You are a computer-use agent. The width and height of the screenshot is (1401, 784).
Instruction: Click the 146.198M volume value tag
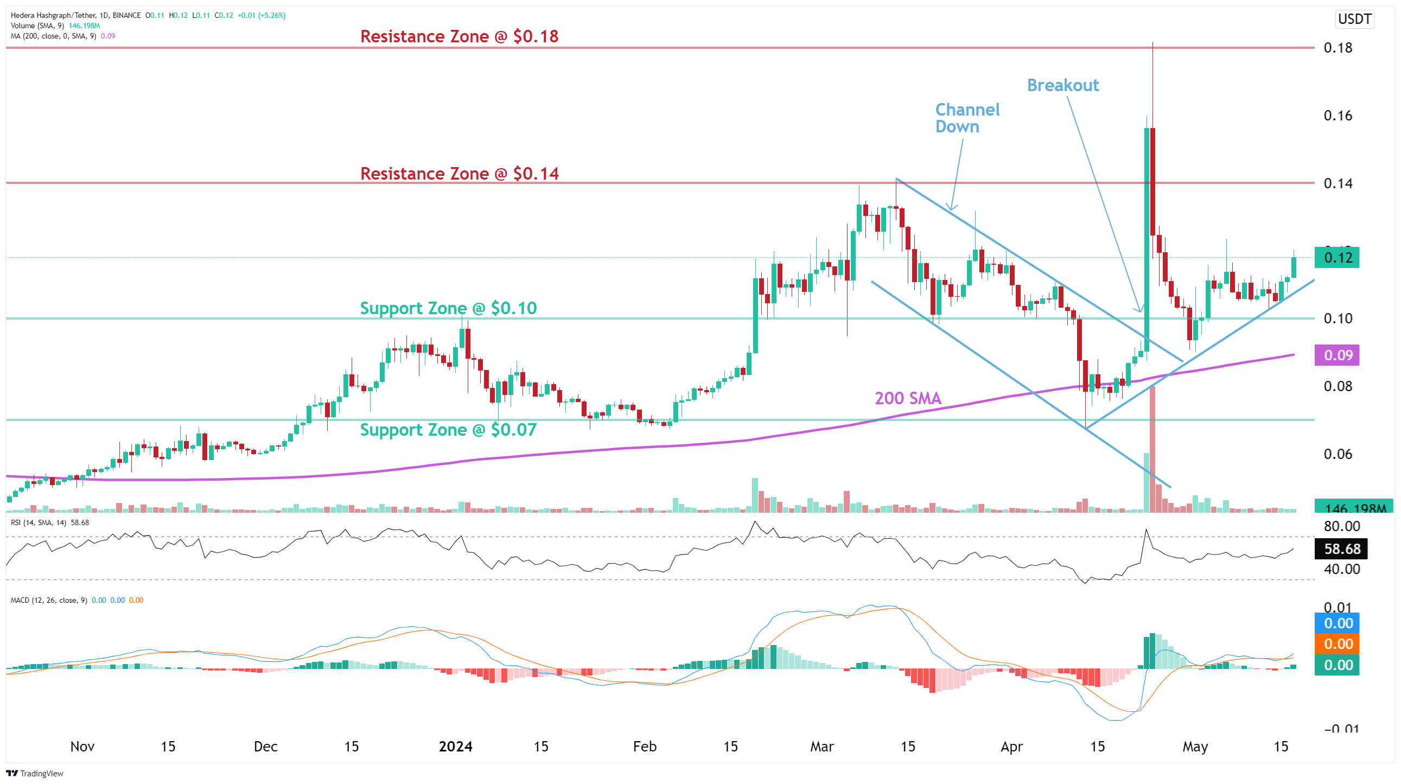point(1354,507)
